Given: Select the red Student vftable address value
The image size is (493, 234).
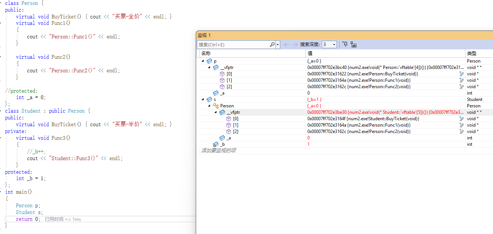Looking at the screenshot, I should coord(385,112).
